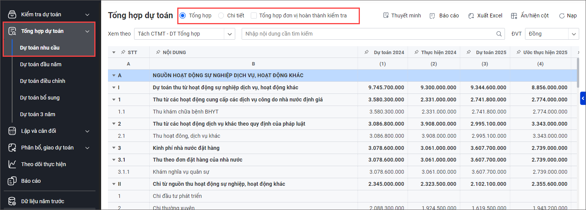Open the Xem theo dropdown
586x210 pixels.
184,34
